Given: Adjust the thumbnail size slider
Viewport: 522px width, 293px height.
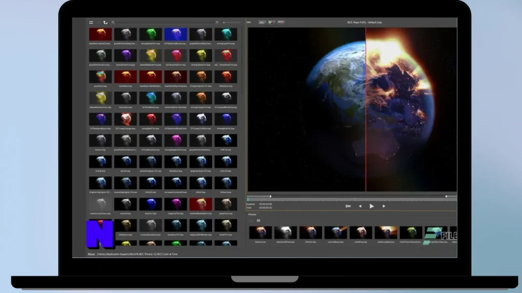Looking at the screenshot, I should [x=232, y=22].
